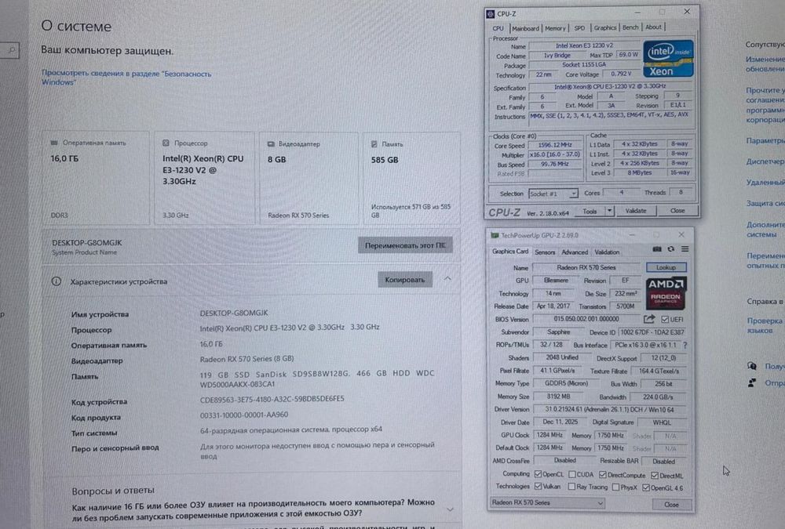Open the GPU-Z Validation tab
Image resolution: width=785 pixels, height=529 pixels.
pyautogui.click(x=607, y=252)
